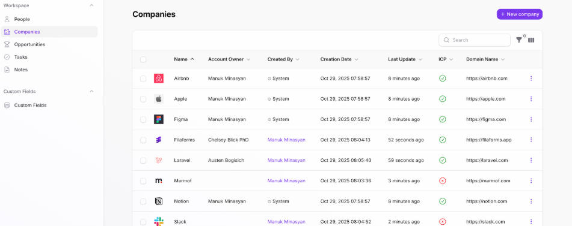Click green ICP check icon for Airbnb
Screen dimensions: 572x226
(x=443, y=79)
